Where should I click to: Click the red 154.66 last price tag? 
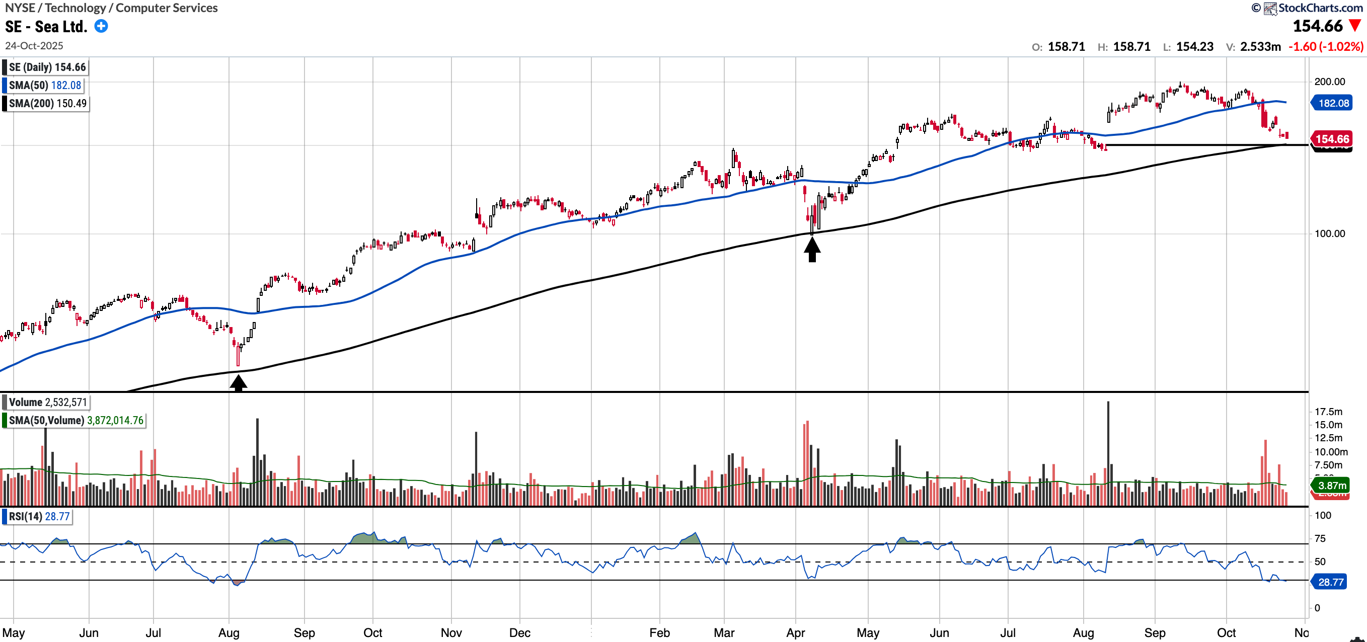point(1332,139)
